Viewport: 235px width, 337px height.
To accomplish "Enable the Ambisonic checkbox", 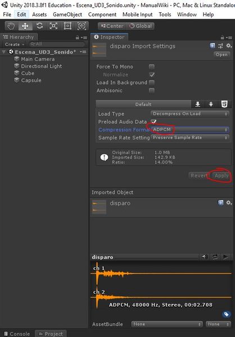I will (152, 91).
